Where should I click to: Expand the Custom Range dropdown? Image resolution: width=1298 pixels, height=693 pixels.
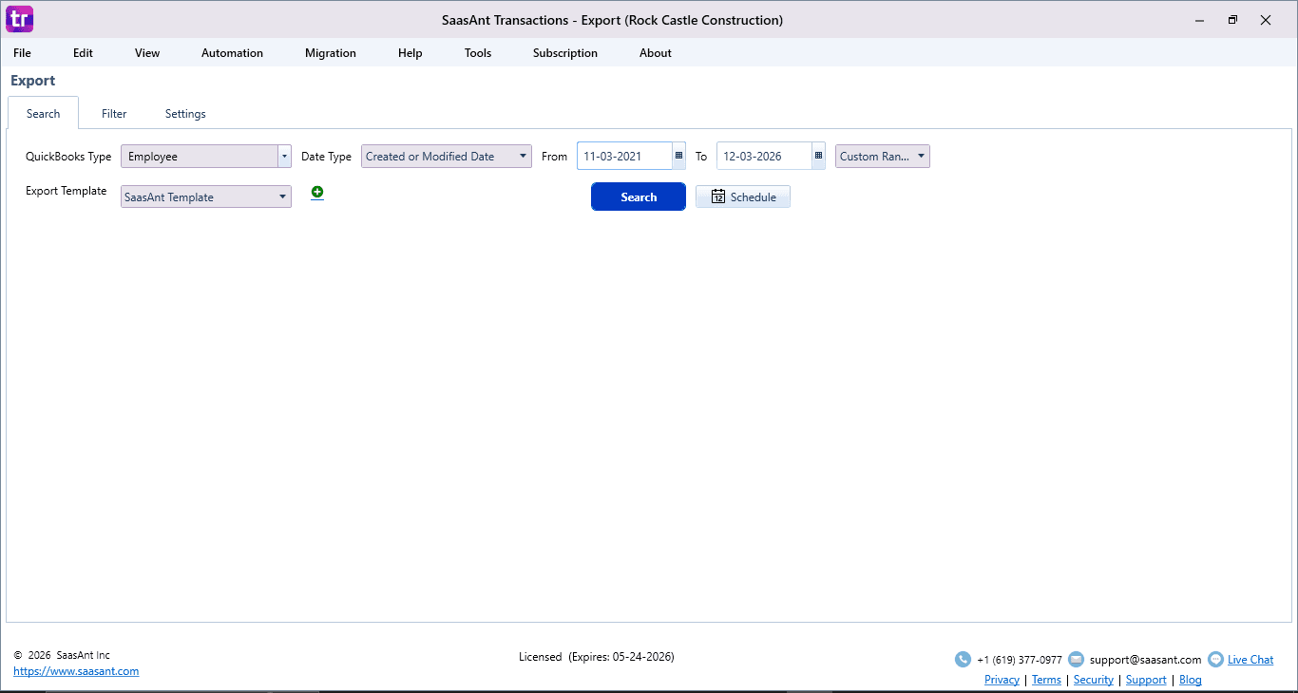pyautogui.click(x=882, y=157)
